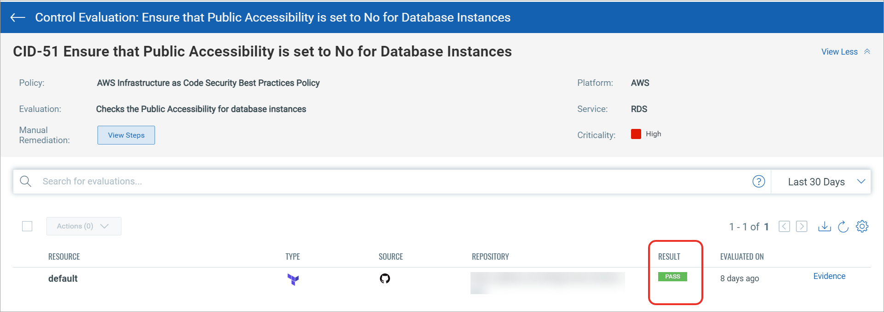Sort by REPOSITORY column header
Screen dimensions: 884x312
490,256
